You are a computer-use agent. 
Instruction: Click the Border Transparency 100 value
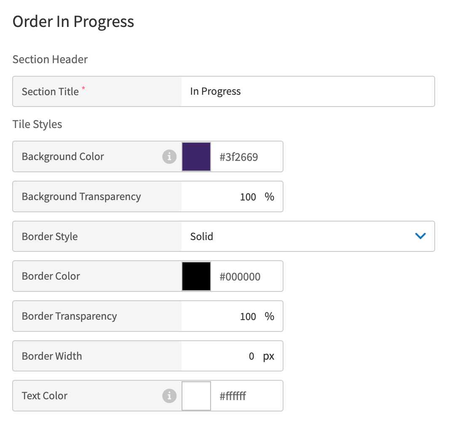(x=248, y=316)
